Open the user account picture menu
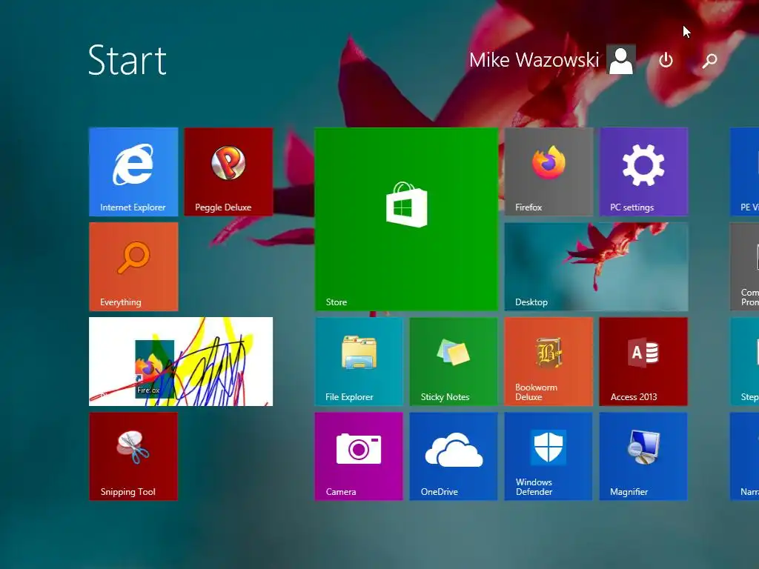The height and width of the screenshot is (569, 759). click(621, 60)
